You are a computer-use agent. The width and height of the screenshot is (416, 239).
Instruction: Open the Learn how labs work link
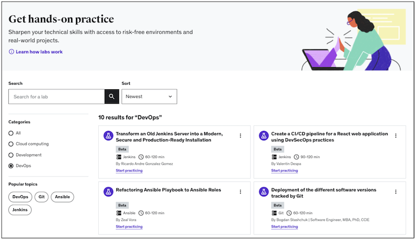(39, 52)
